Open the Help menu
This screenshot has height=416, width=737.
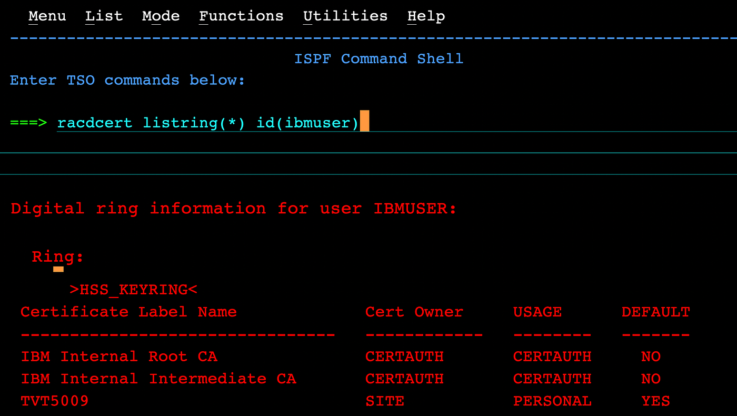click(426, 16)
